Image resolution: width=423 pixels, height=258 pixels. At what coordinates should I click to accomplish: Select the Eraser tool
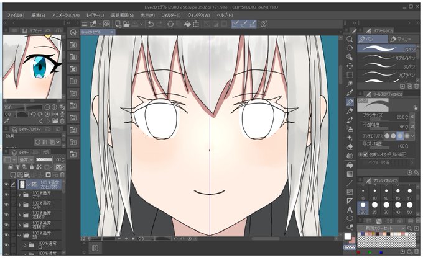(350, 147)
